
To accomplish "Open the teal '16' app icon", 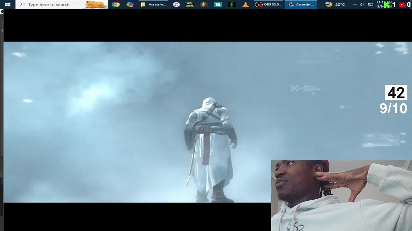I will click(218, 4).
